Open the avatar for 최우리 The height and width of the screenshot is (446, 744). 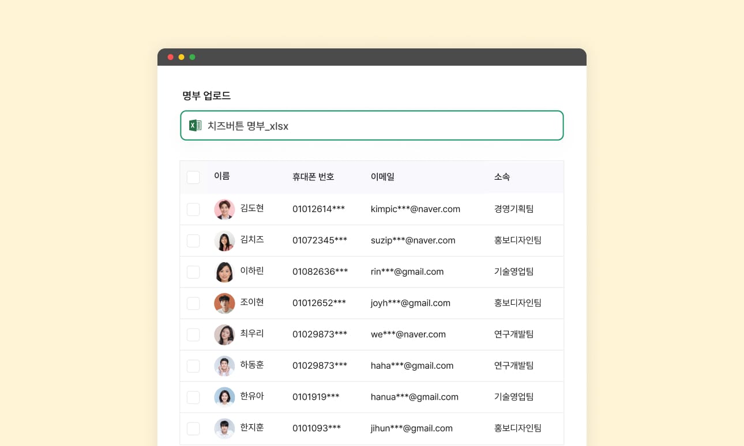coord(224,335)
